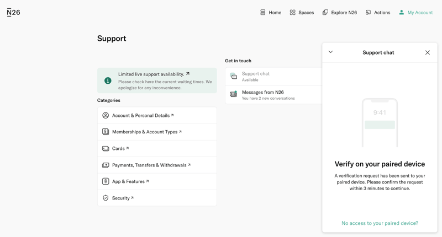Click the 'Support chat' panel title

378,52
